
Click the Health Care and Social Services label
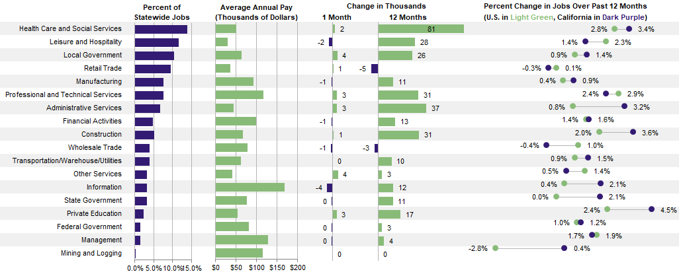tap(71, 29)
